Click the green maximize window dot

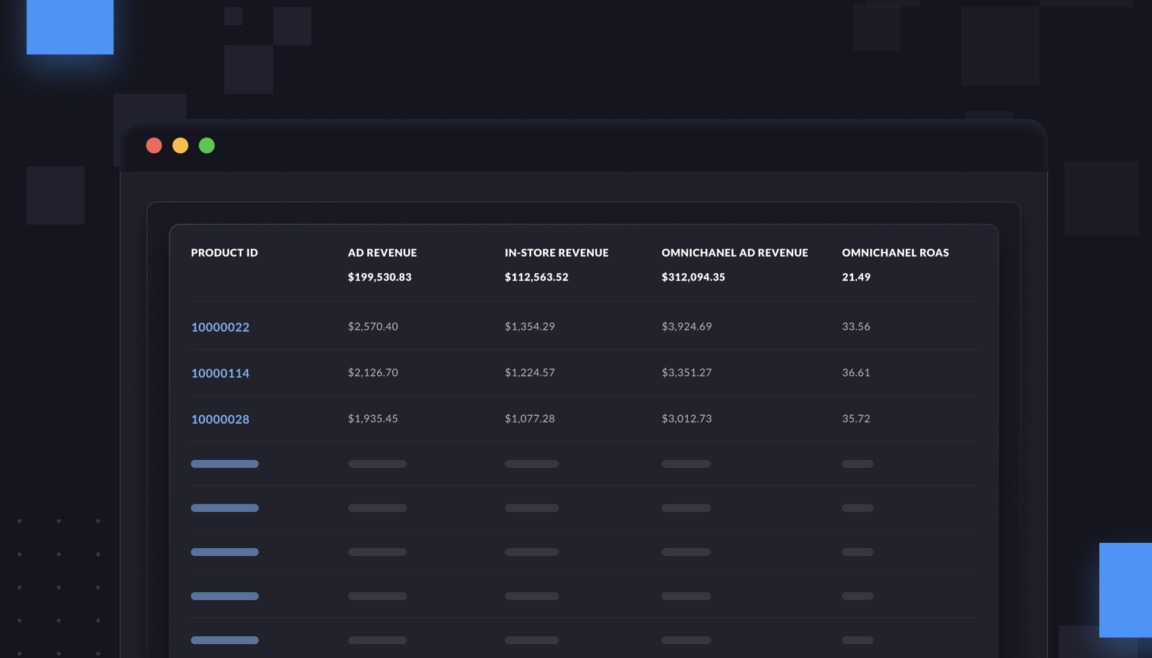pyautogui.click(x=207, y=145)
